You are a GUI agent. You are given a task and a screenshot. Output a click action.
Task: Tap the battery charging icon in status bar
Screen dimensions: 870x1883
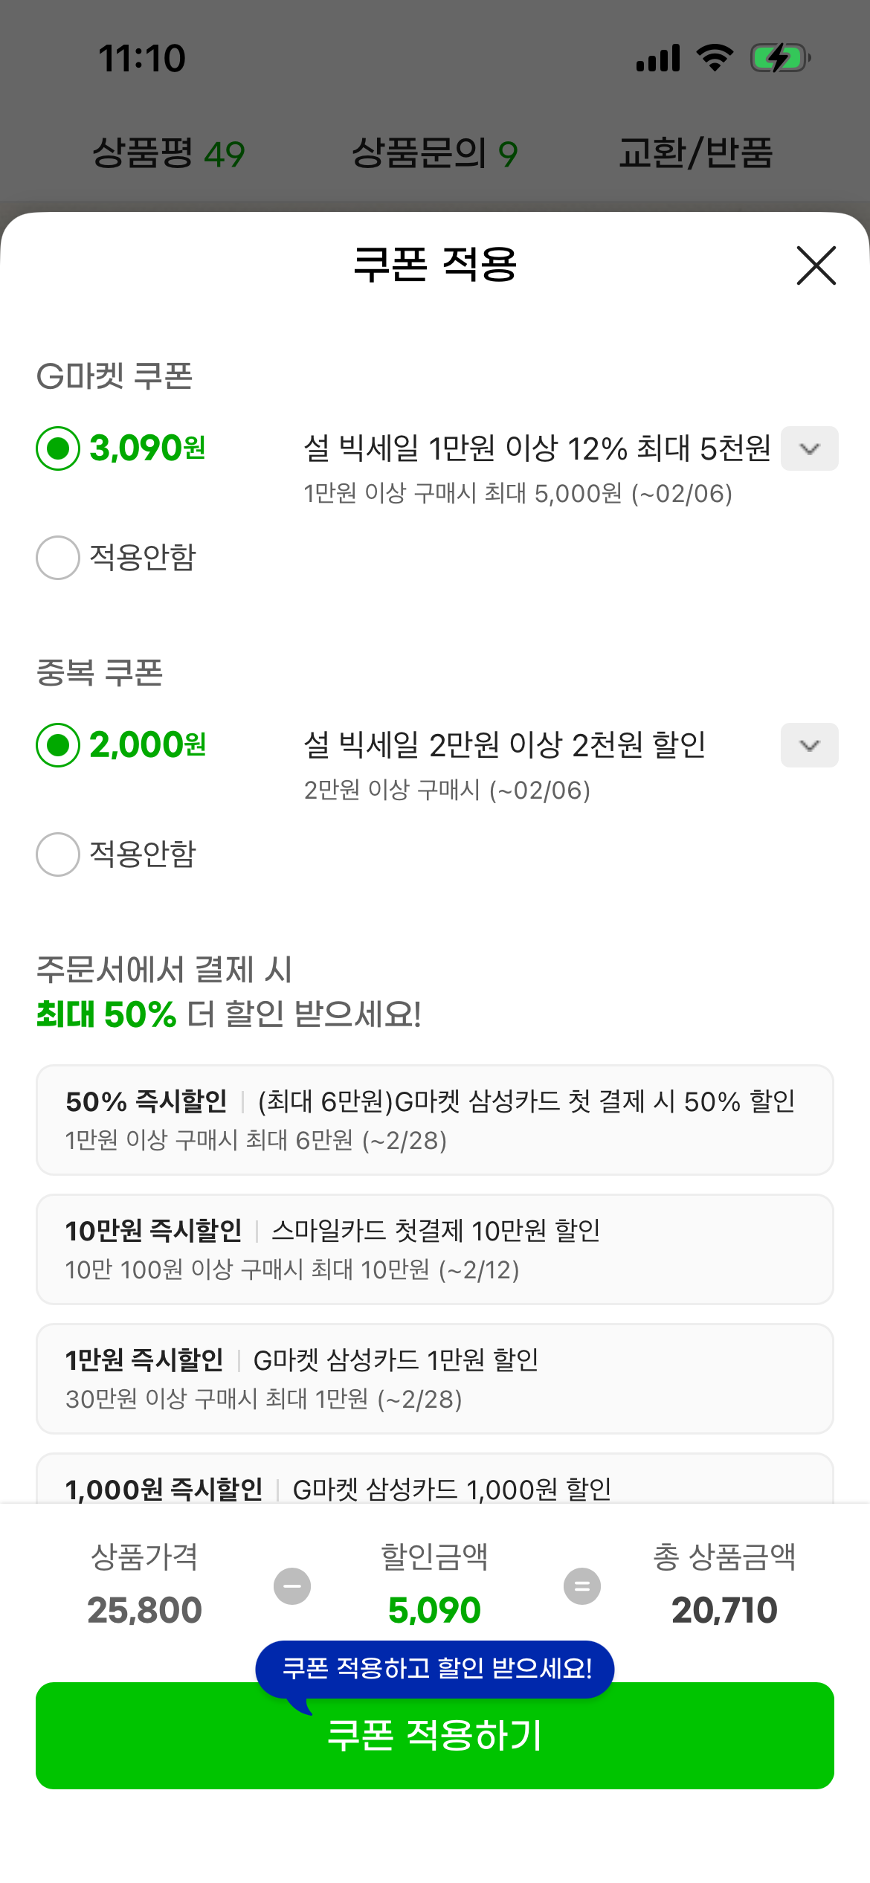[x=779, y=58]
